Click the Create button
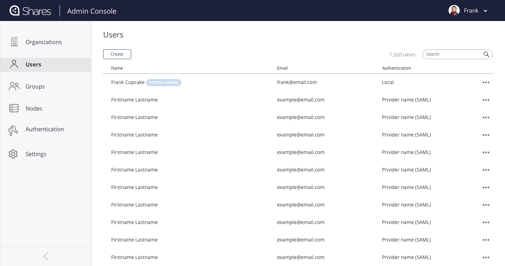 coord(117,54)
